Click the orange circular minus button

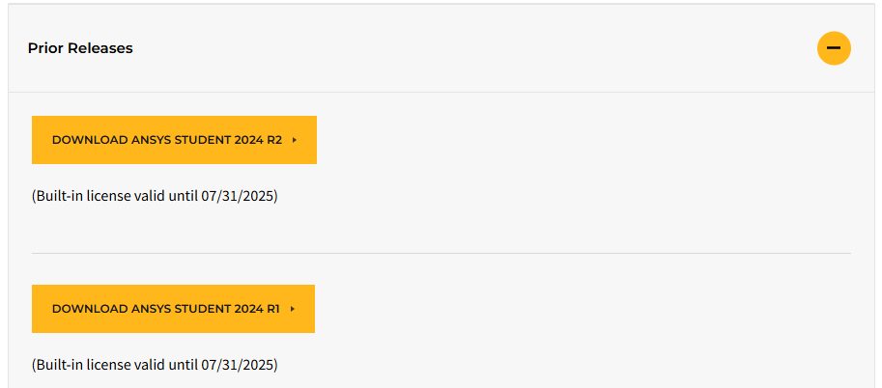click(834, 48)
